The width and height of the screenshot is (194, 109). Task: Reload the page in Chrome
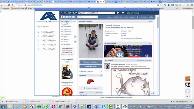point(9,5)
